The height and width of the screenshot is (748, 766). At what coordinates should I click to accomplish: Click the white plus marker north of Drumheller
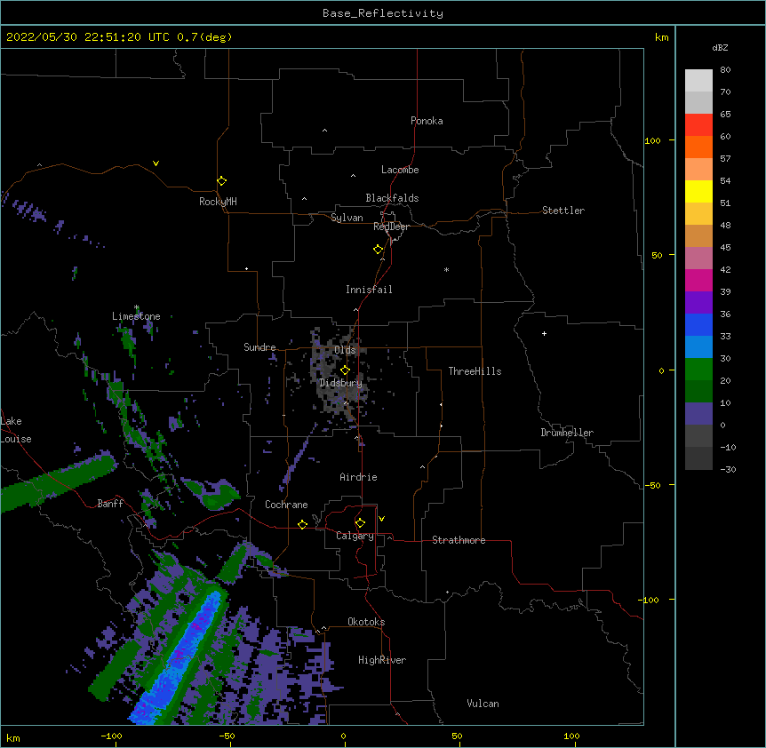click(544, 333)
